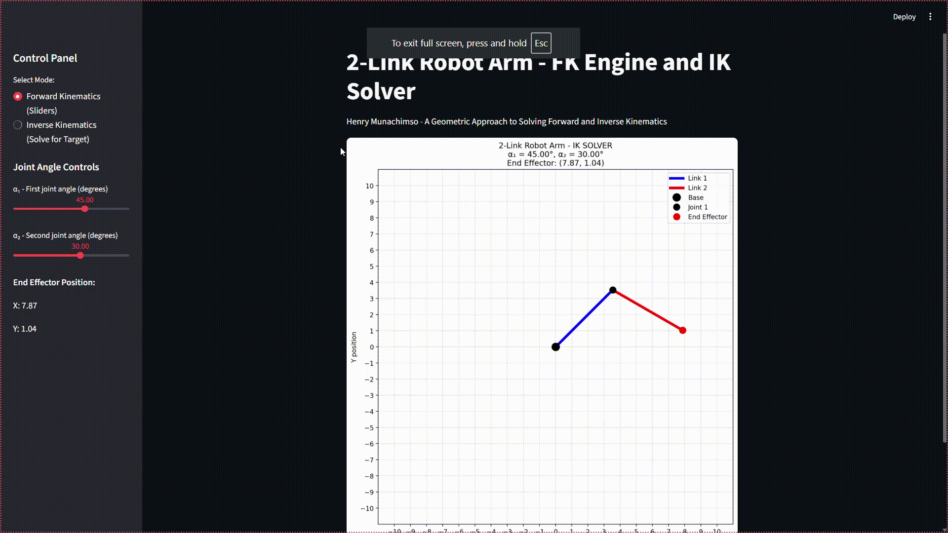Click the Joint 1 dot on the arm

pos(613,290)
